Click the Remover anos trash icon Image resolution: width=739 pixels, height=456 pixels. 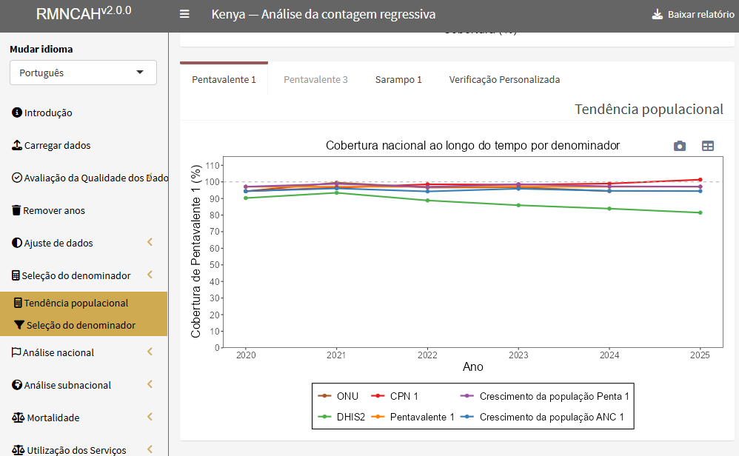tap(16, 210)
